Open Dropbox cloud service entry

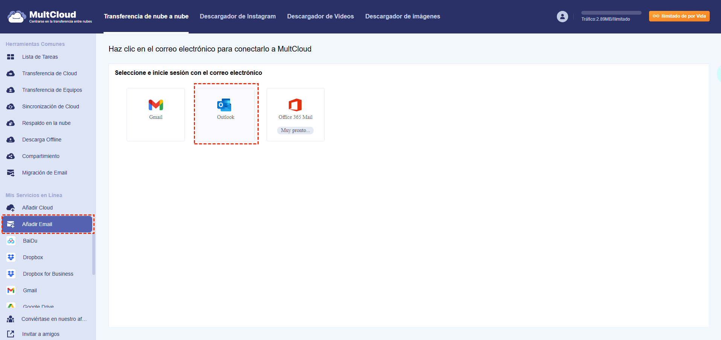(33, 257)
